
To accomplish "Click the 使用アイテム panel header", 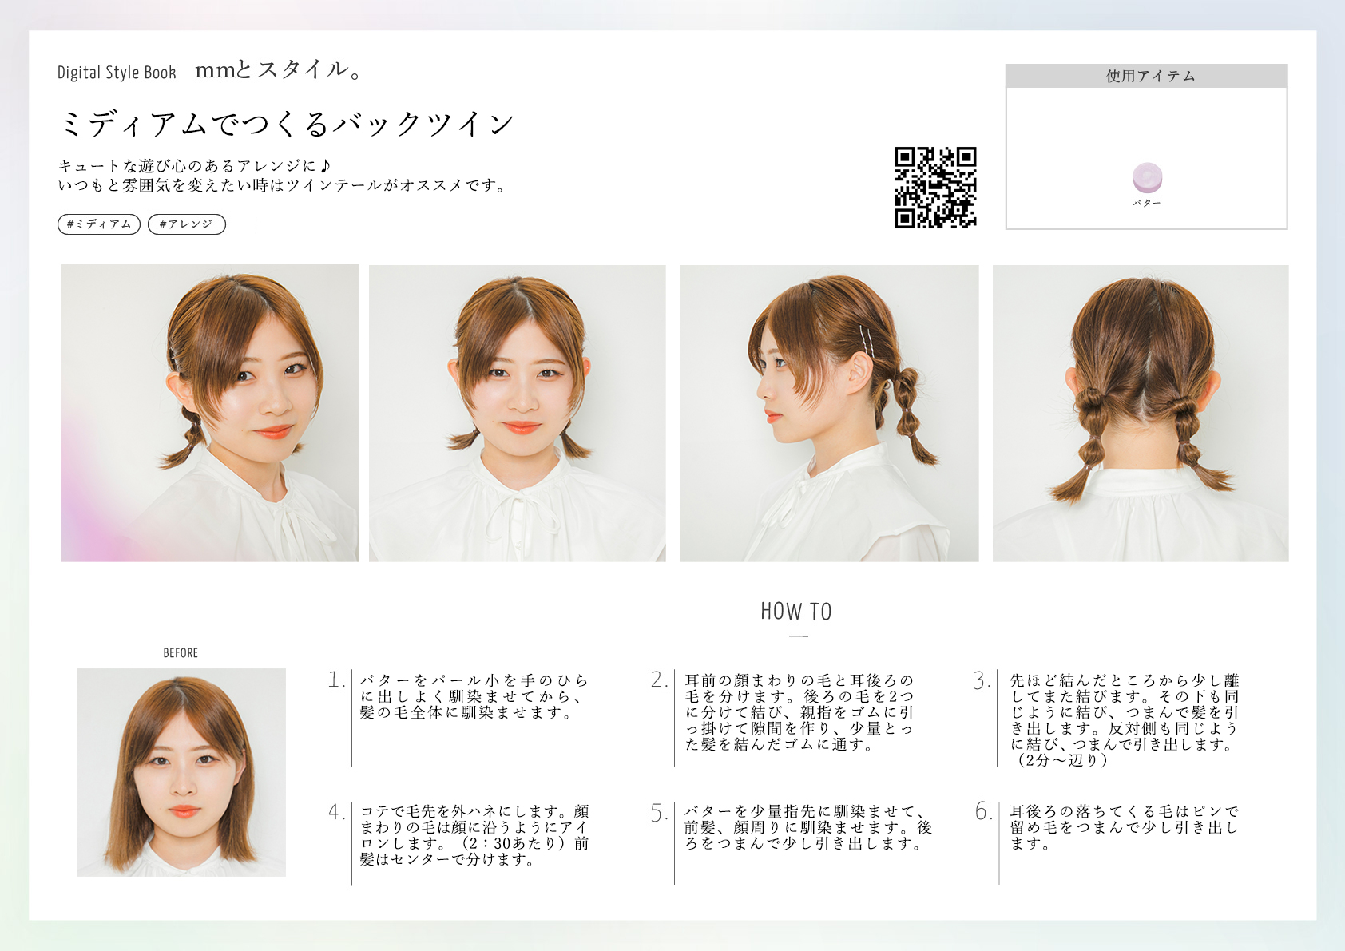I will 1146,76.
